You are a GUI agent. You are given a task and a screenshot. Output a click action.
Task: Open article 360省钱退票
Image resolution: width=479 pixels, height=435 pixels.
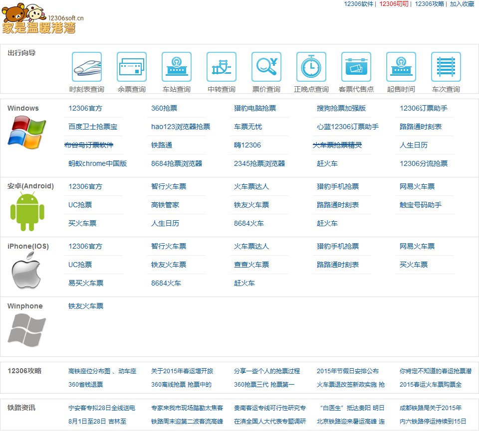(x=85, y=385)
